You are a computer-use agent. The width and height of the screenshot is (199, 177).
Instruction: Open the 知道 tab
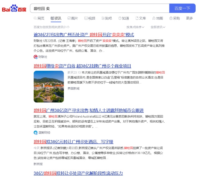pyautogui.click(x=124, y=18)
